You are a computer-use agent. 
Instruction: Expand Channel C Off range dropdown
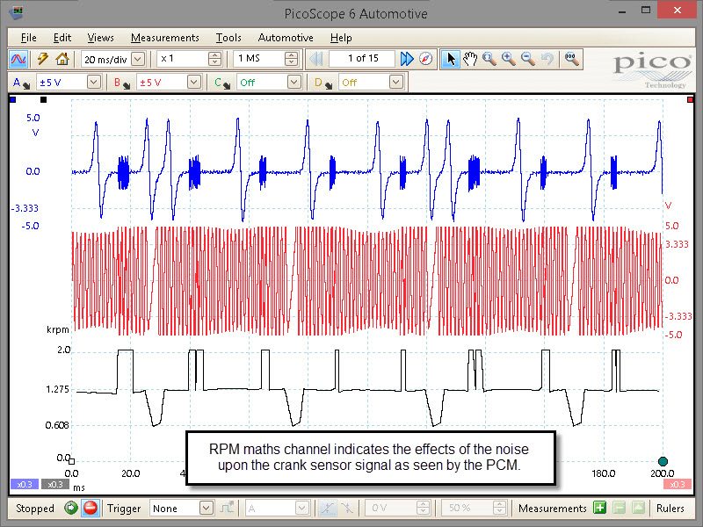click(x=294, y=83)
